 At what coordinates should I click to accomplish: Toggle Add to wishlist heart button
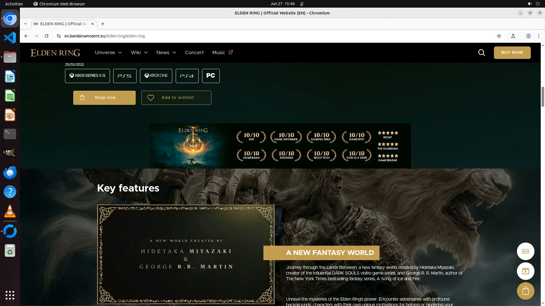tap(176, 98)
